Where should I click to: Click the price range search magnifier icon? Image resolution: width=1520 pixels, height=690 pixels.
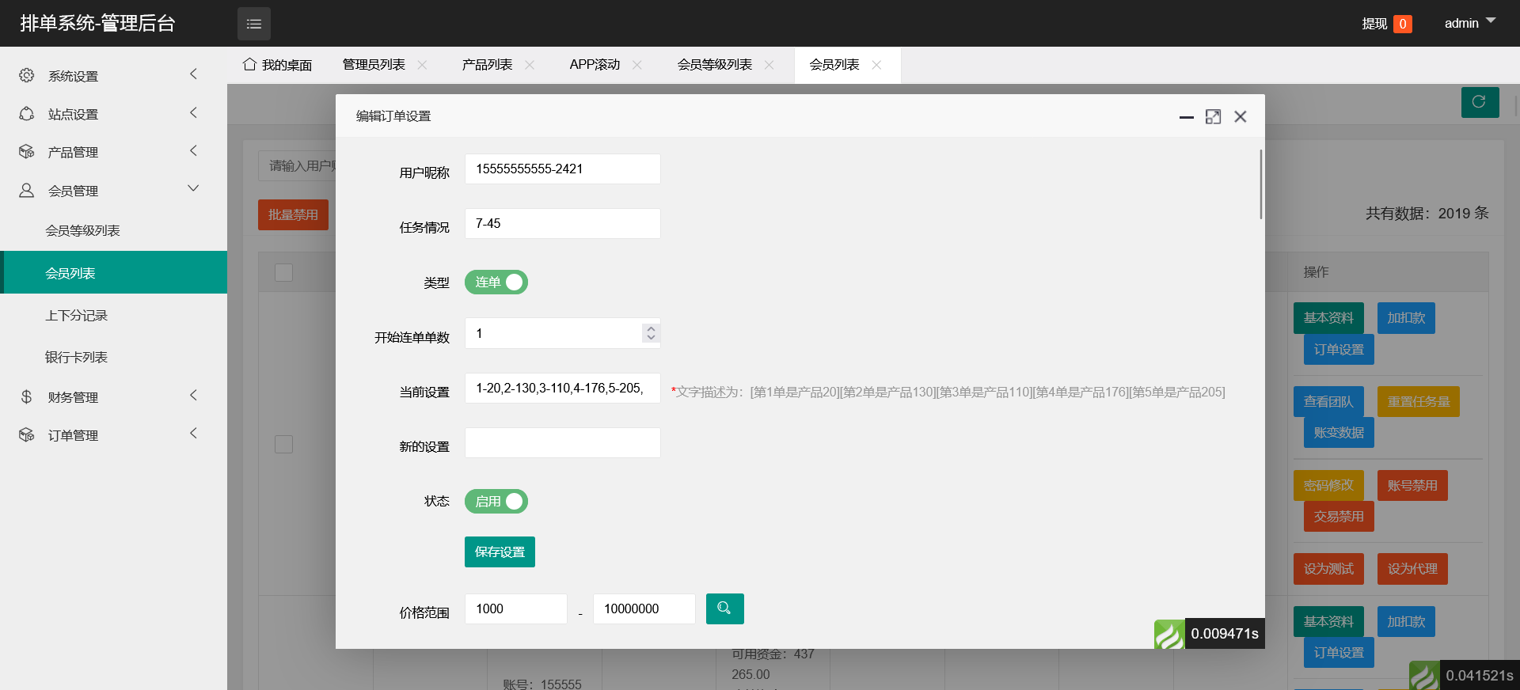[724, 608]
